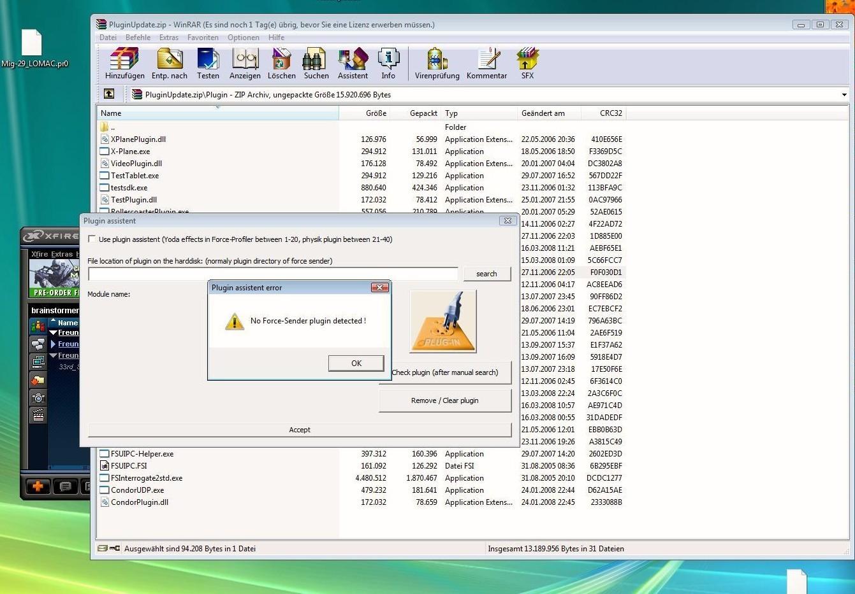
Task: Open the Xfire menu in Xfire window
Action: point(39,254)
